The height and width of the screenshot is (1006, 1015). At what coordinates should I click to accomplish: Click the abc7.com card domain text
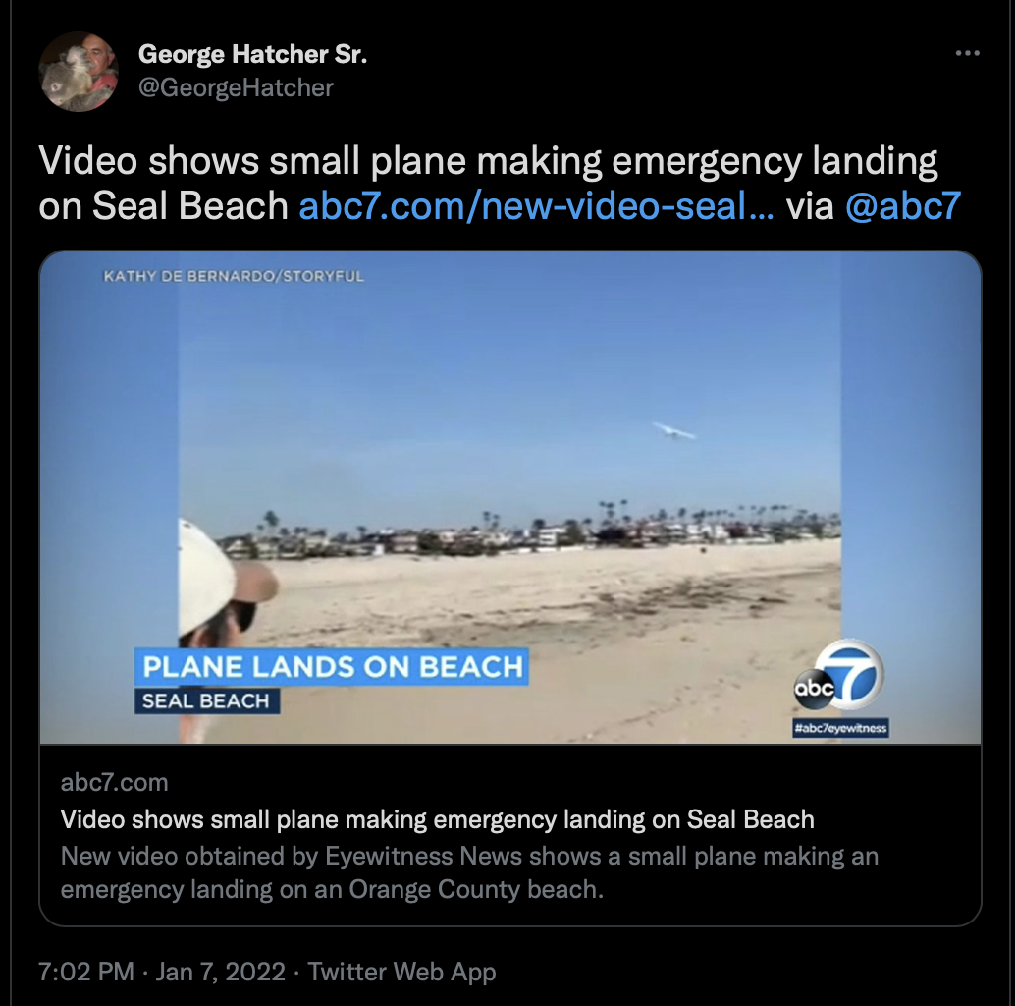click(x=115, y=783)
